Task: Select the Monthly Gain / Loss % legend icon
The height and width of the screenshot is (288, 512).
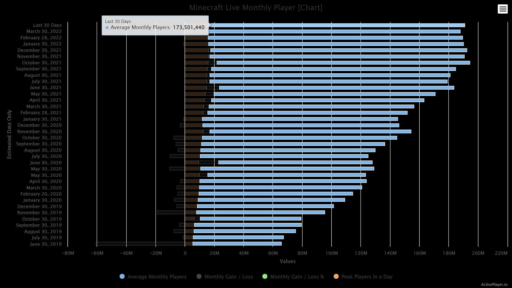Action: coord(265,277)
